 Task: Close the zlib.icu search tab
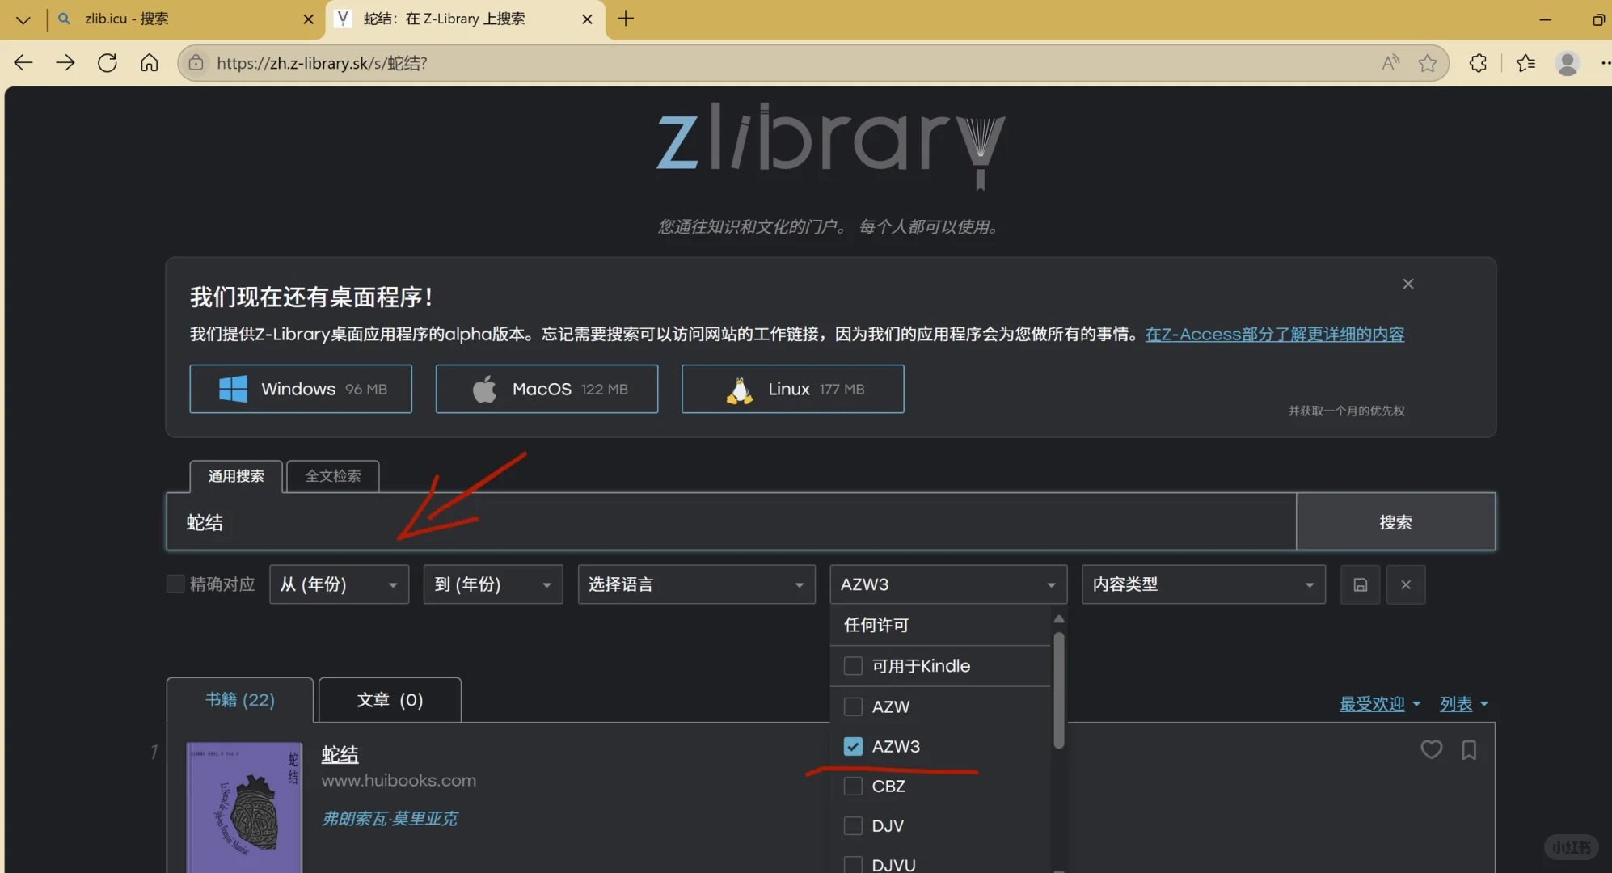coord(308,19)
